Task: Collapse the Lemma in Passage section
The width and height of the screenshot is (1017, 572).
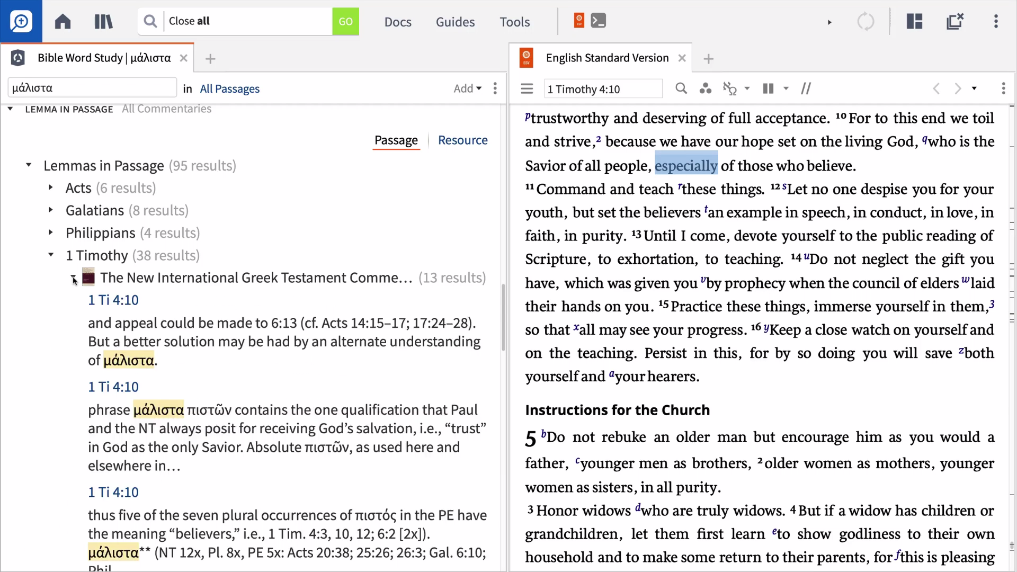Action: coord(10,109)
